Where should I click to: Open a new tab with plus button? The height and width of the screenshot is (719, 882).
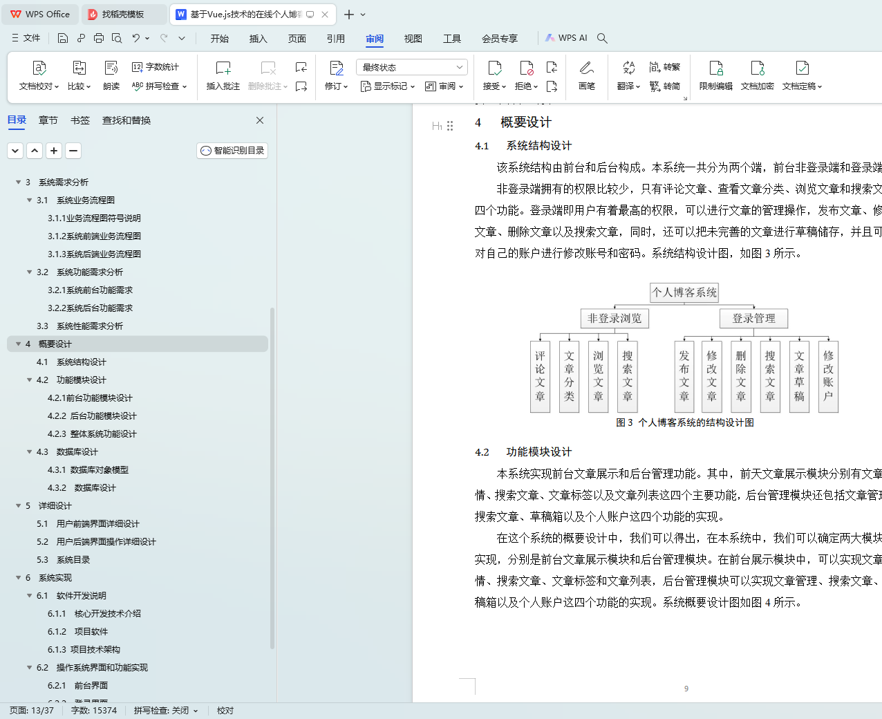click(349, 15)
